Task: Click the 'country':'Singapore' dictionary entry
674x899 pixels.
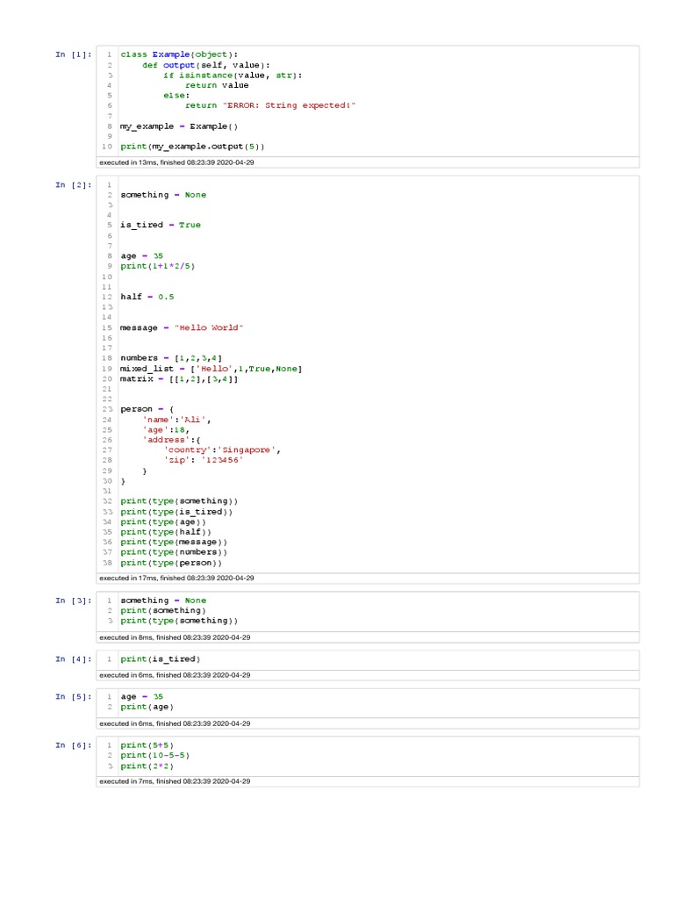Action: 222,450
